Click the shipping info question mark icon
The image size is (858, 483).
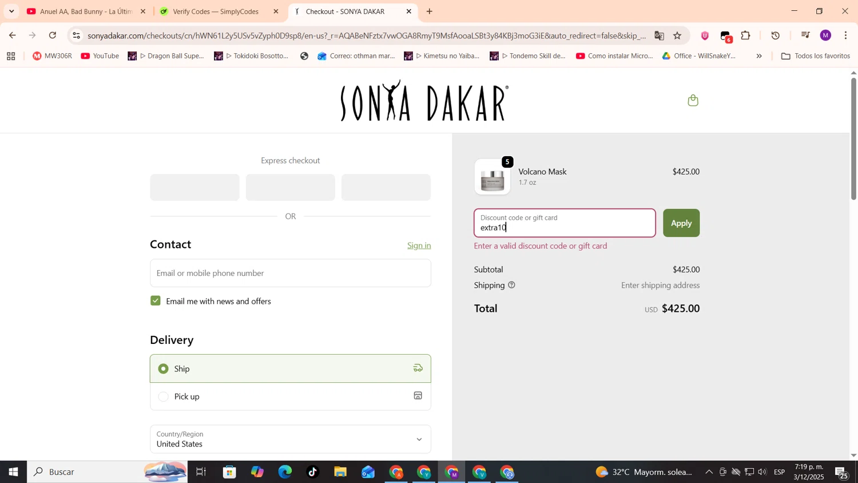[x=511, y=285]
